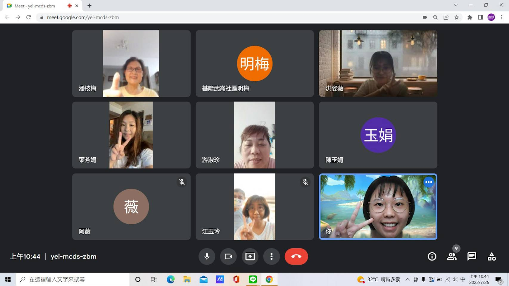Screen dimensions: 509x286
Task: Open weather widget showing 32°C
Action: [x=379, y=279]
